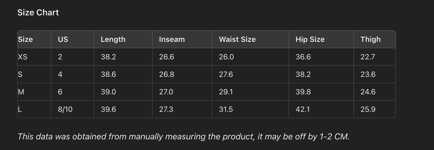Select the L inseam value 27.3
Screen dimensions: 434x150
pyautogui.click(x=166, y=109)
